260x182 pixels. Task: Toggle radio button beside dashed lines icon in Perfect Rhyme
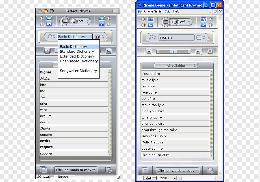pyautogui.click(x=42, y=24)
